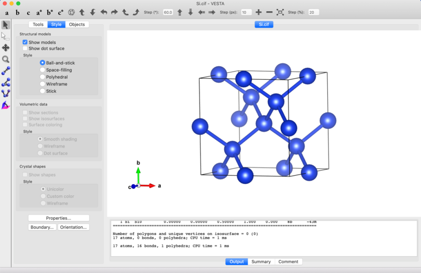Select the Rotate pointer tool

pyautogui.click(x=5, y=25)
